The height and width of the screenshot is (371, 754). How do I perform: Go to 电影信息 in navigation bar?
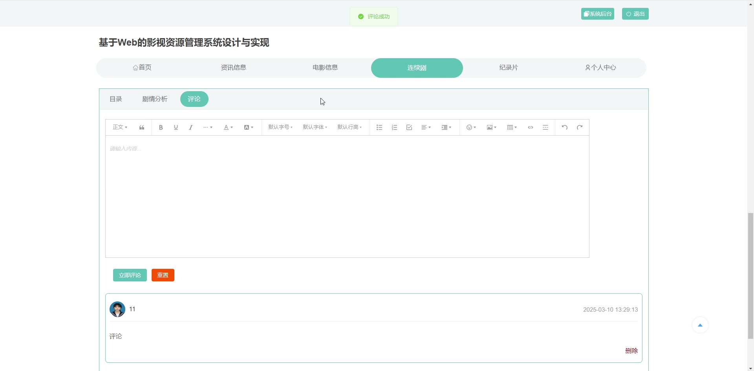pos(325,68)
